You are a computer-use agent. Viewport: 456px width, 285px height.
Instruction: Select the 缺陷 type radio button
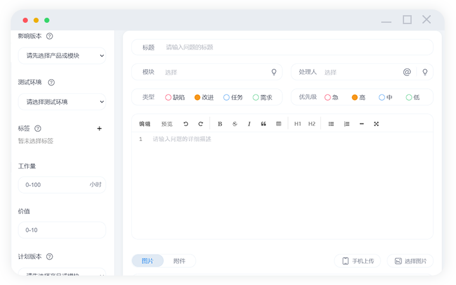click(x=168, y=98)
